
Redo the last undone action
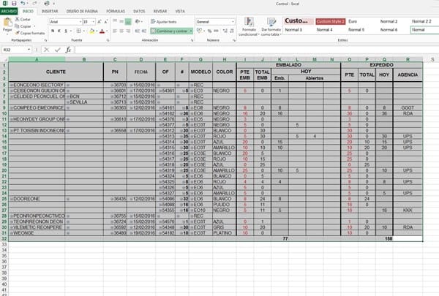[34, 4]
